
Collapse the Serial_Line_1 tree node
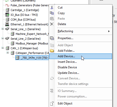pos(3,29)
